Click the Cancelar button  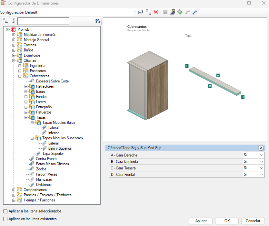coord(253,221)
